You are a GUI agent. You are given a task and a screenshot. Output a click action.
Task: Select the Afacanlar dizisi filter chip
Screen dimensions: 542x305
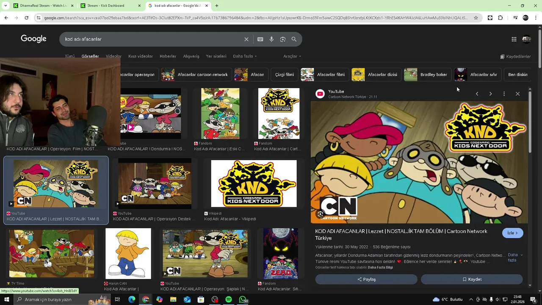[376, 75]
